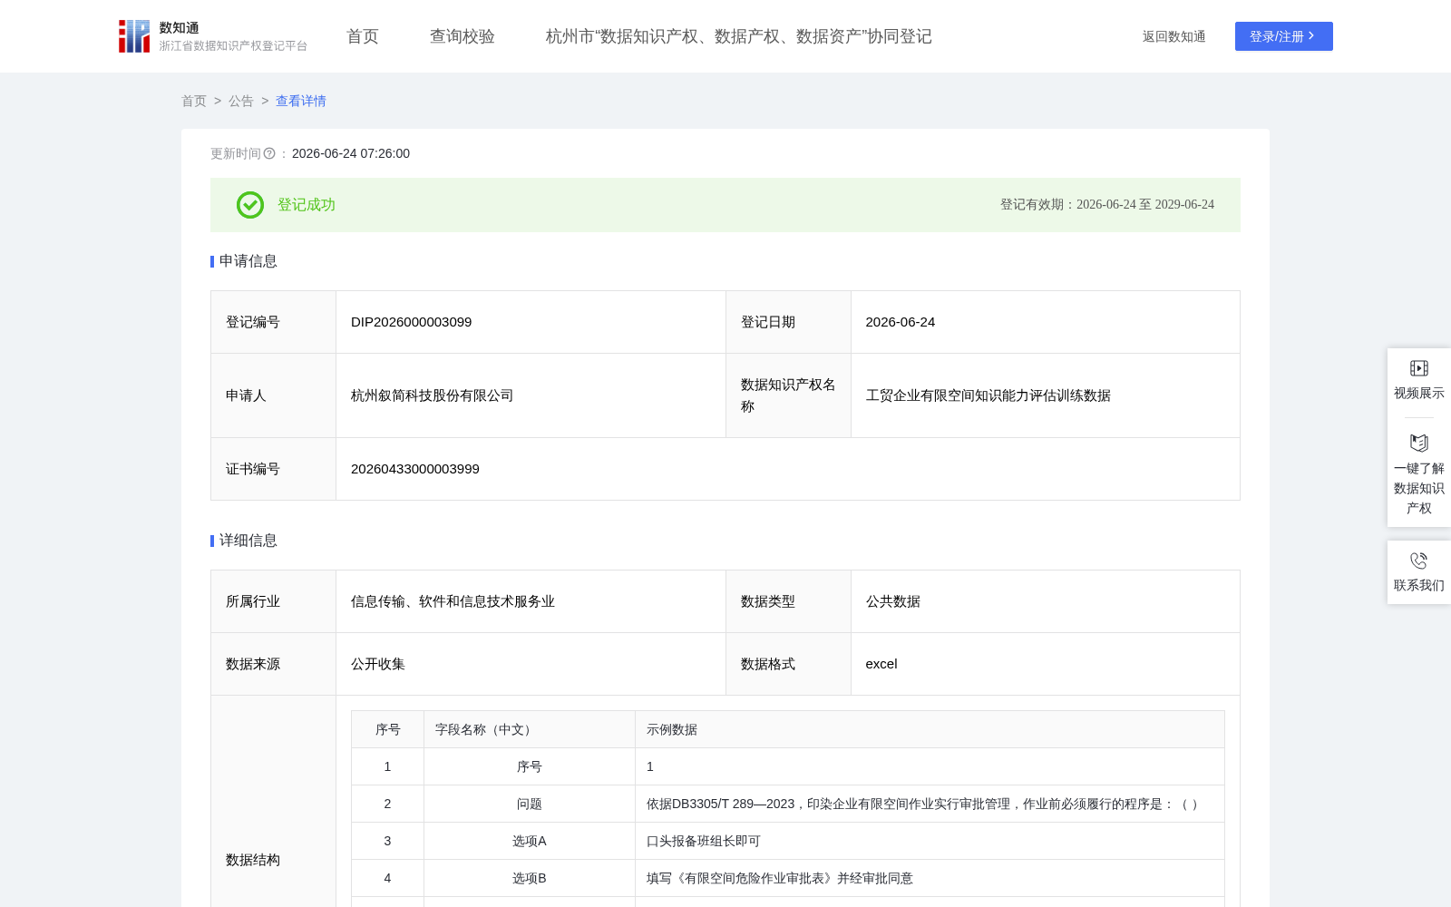Click the 申请人 label cell
Screen dimensions: 1451x907
pyautogui.click(x=273, y=395)
